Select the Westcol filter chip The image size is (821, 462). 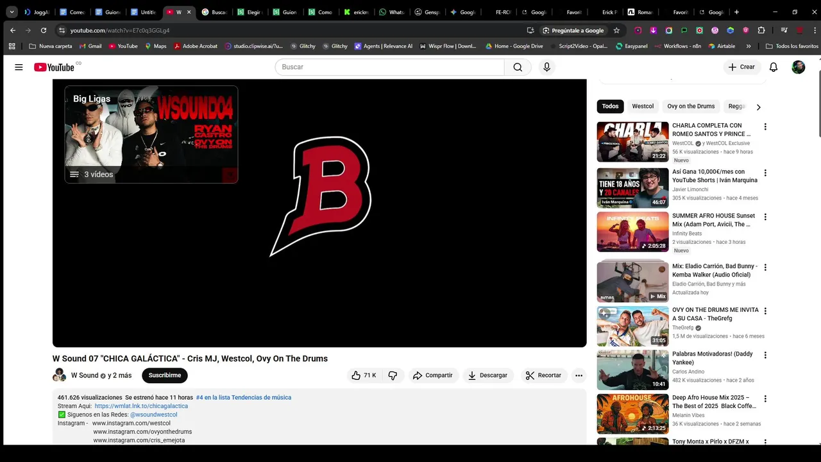coord(643,107)
